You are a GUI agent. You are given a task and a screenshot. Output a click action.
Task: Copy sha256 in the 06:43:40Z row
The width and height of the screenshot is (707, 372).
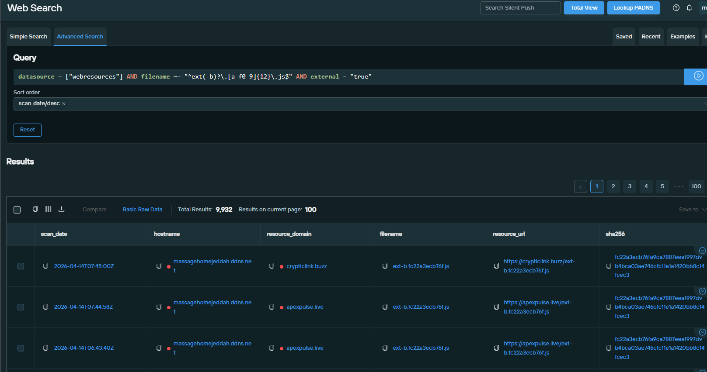609,348
